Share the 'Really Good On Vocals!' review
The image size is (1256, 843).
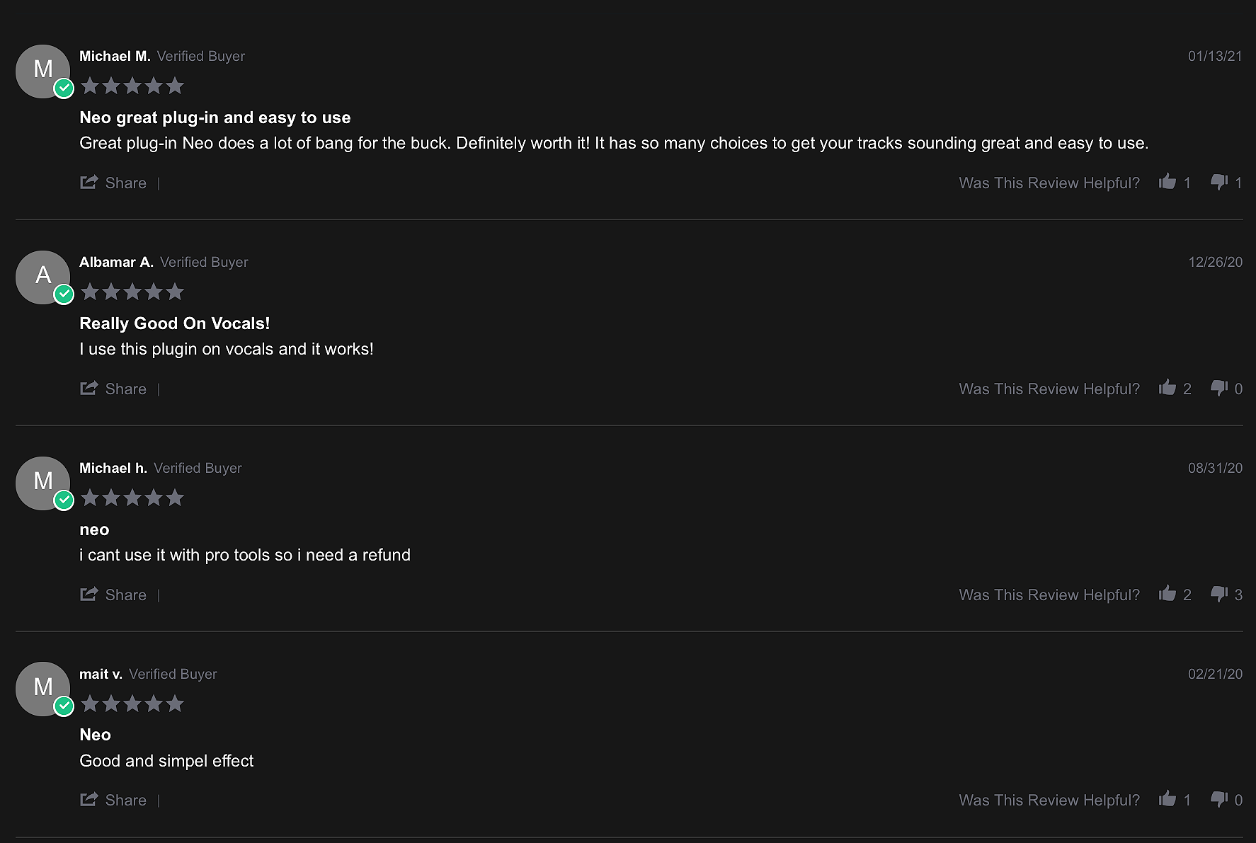click(113, 389)
